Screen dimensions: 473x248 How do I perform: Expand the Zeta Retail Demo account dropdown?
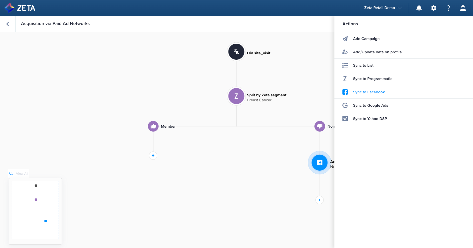[383, 8]
